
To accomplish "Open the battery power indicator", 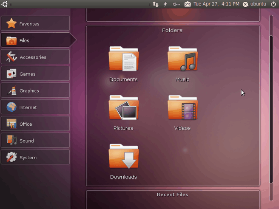I will click(x=165, y=4).
